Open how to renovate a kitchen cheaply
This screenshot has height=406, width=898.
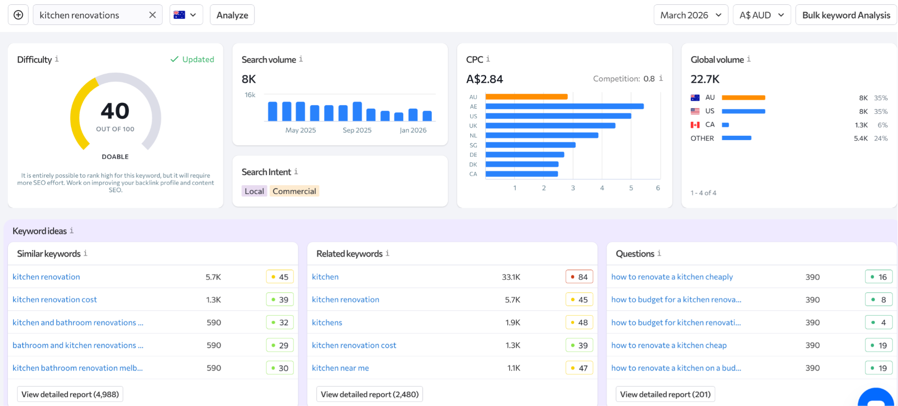(672, 277)
